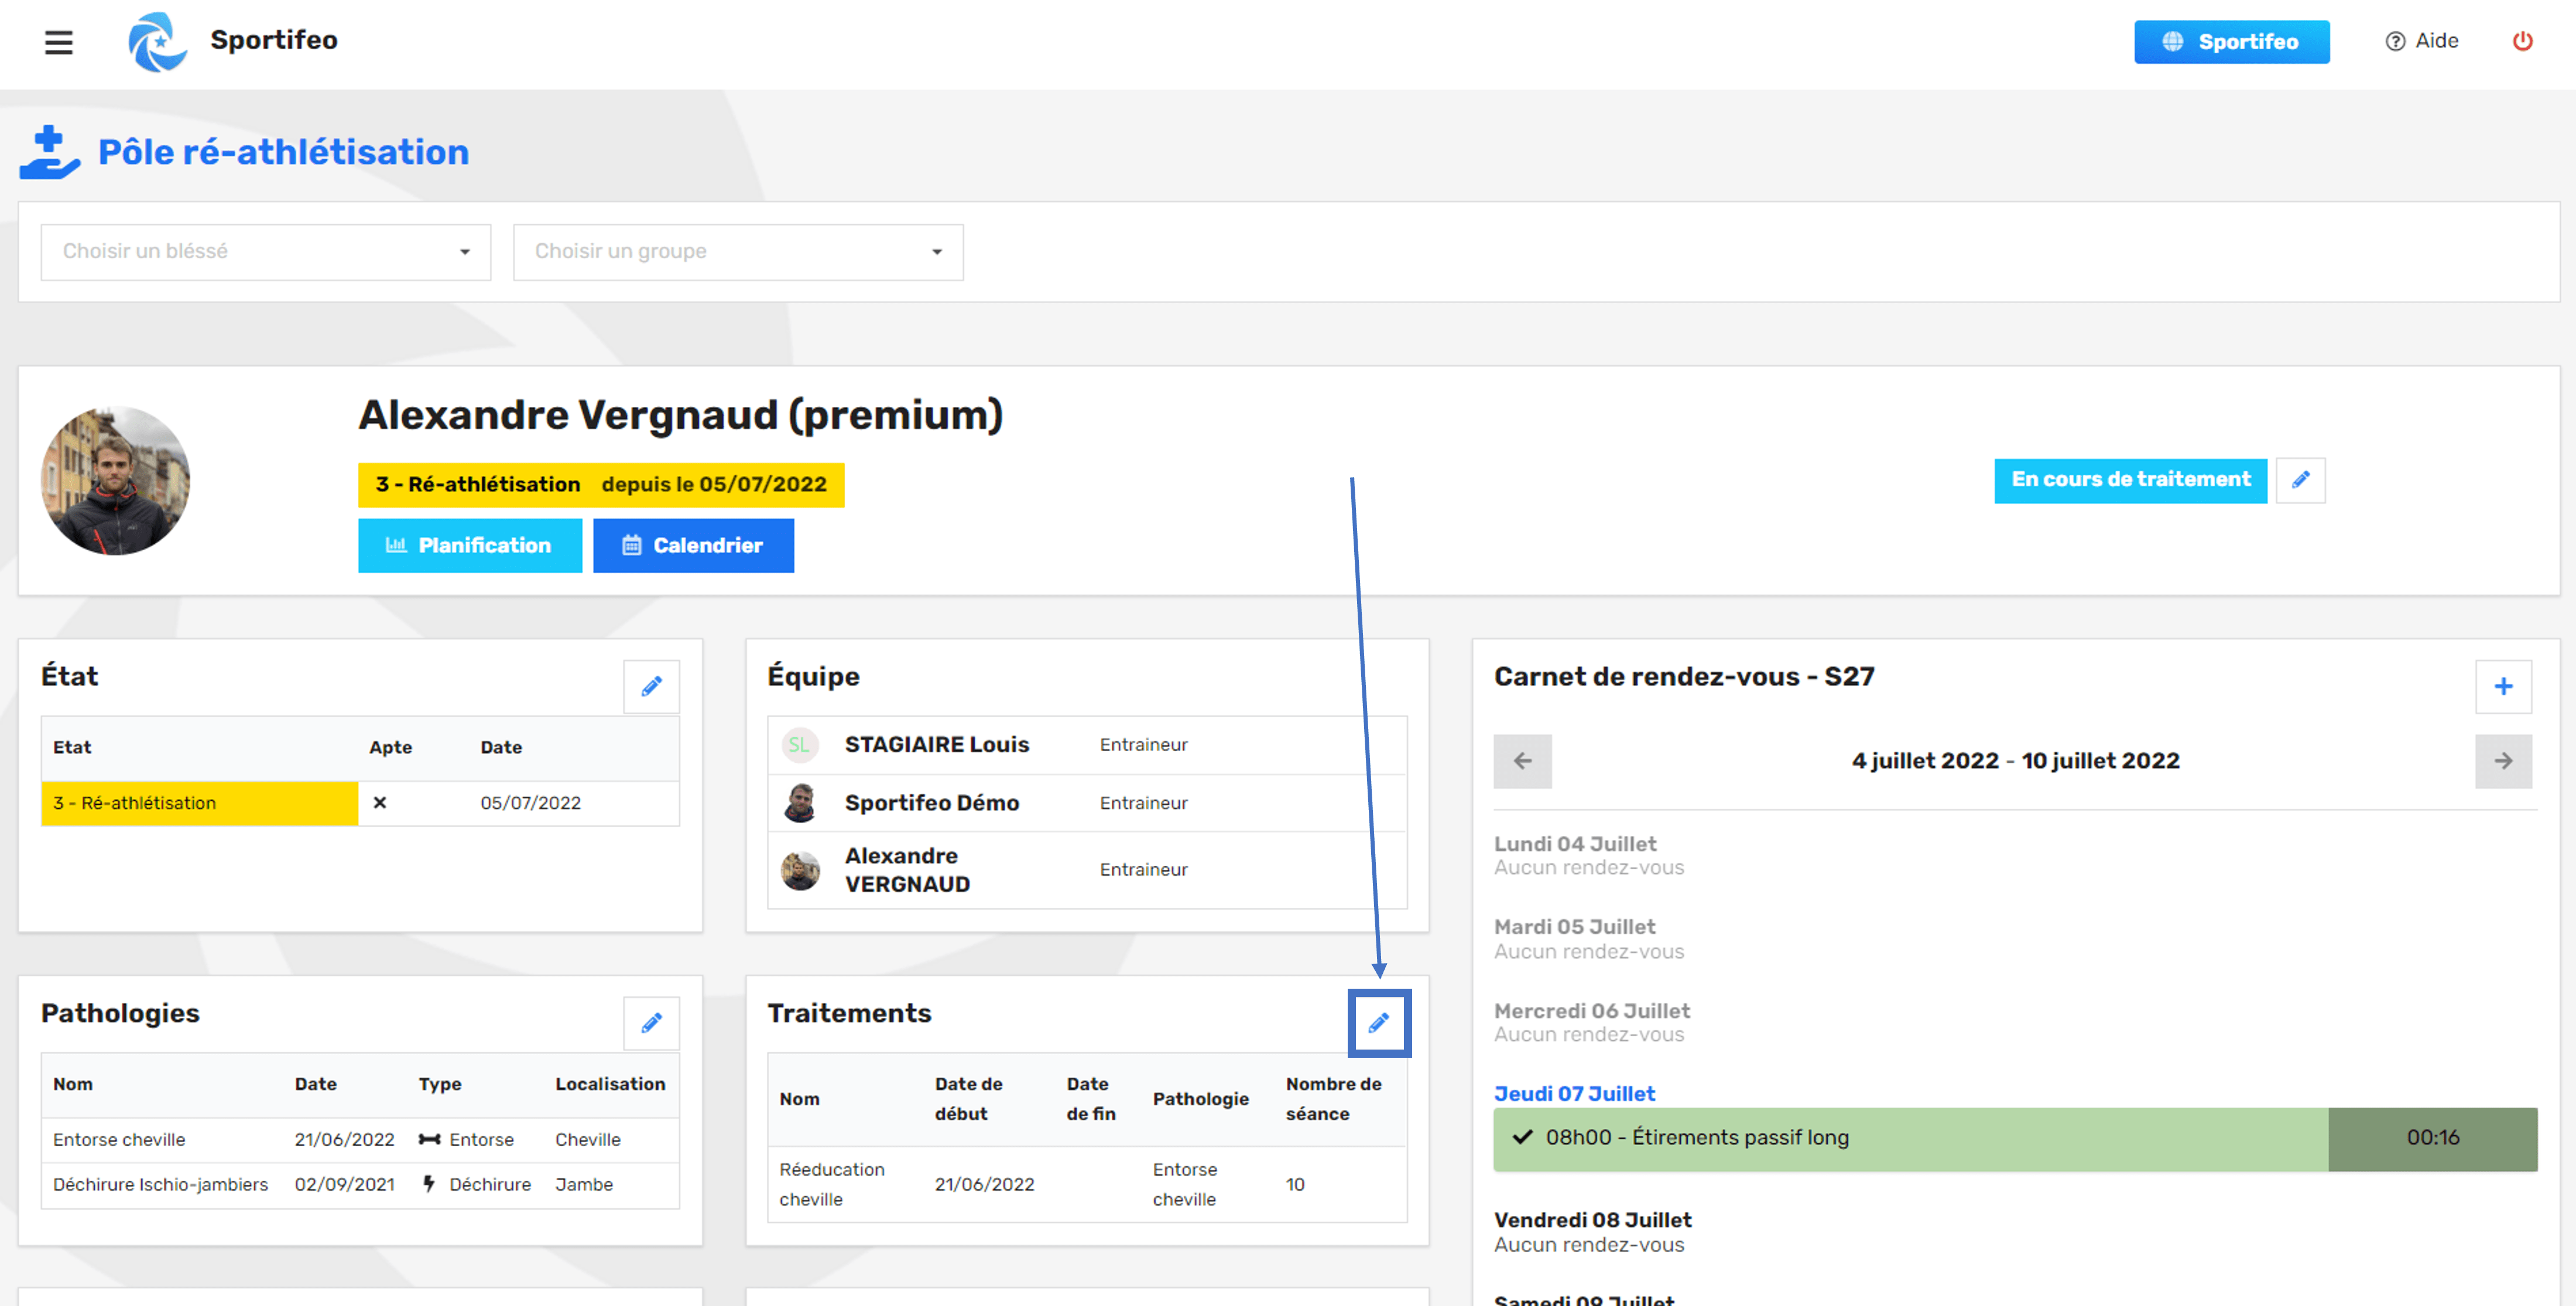Open the hamburger navigation menu
This screenshot has height=1306, width=2576.
click(59, 42)
